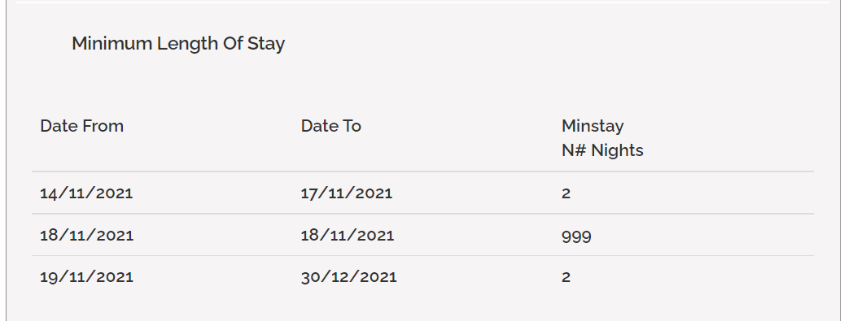Select the 14/11/2021 date from cell
This screenshot has height=321, width=844.
coord(86,193)
